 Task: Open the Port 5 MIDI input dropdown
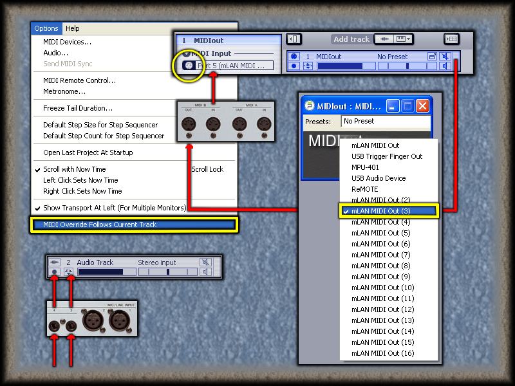[234, 66]
